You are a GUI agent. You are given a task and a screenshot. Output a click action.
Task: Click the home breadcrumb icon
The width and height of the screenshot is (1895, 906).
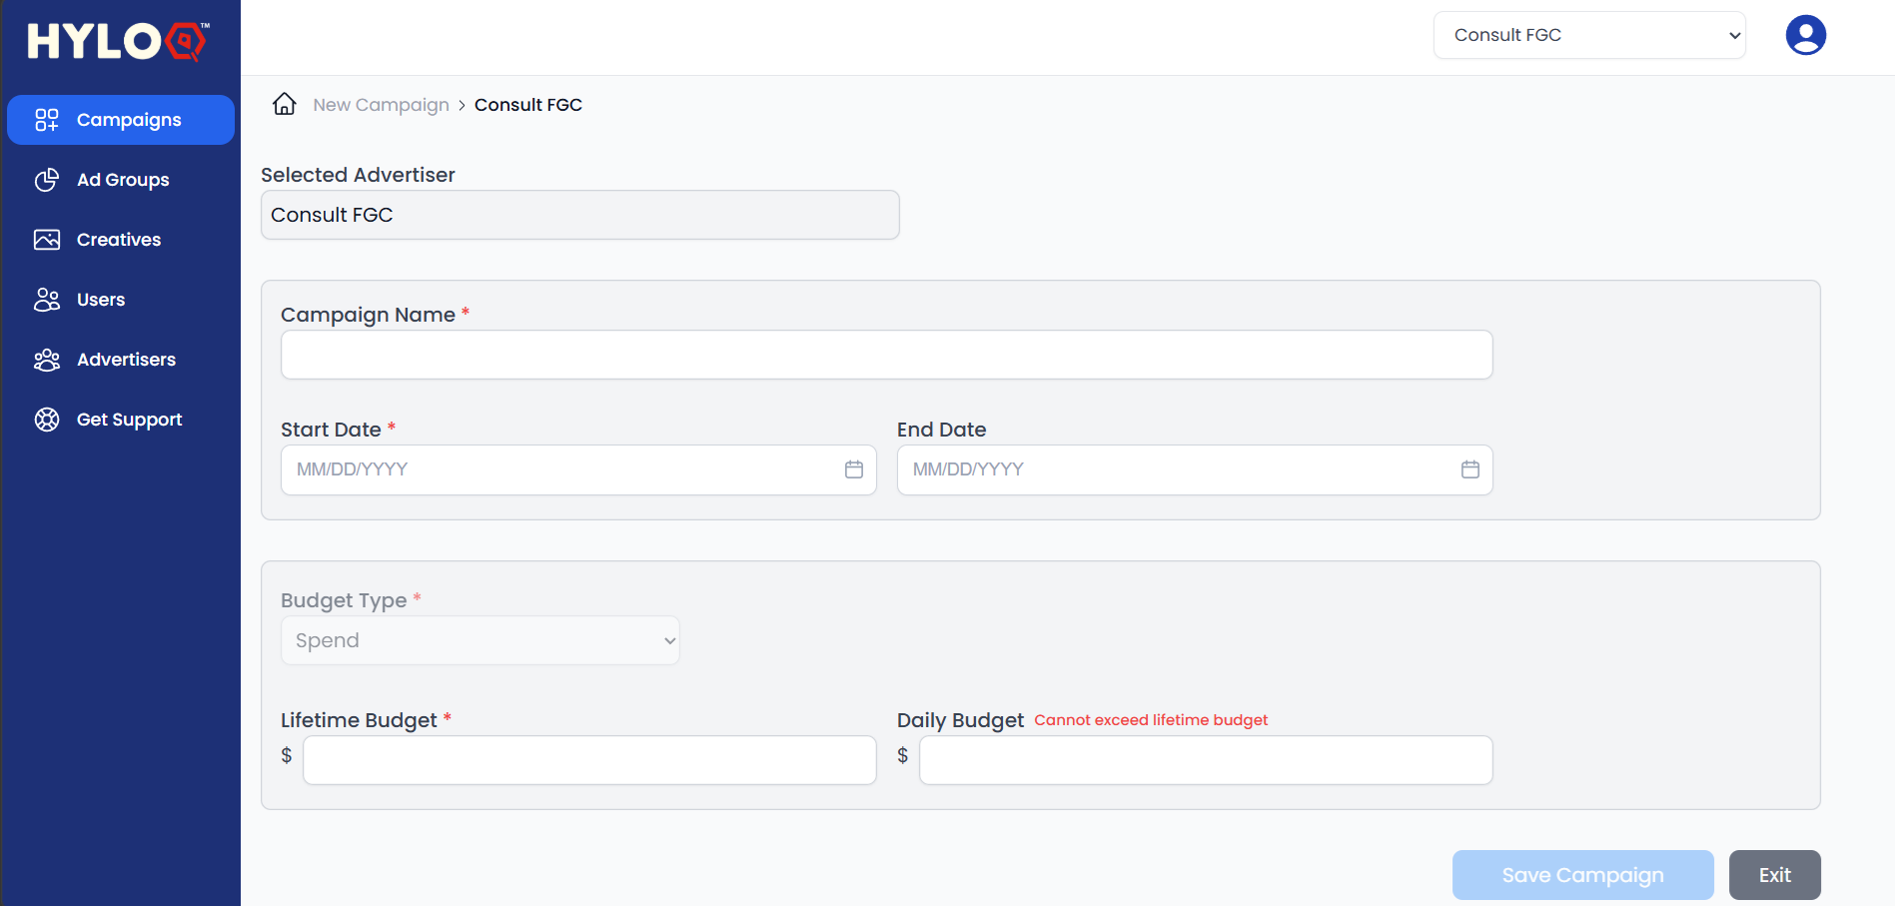pyautogui.click(x=285, y=104)
